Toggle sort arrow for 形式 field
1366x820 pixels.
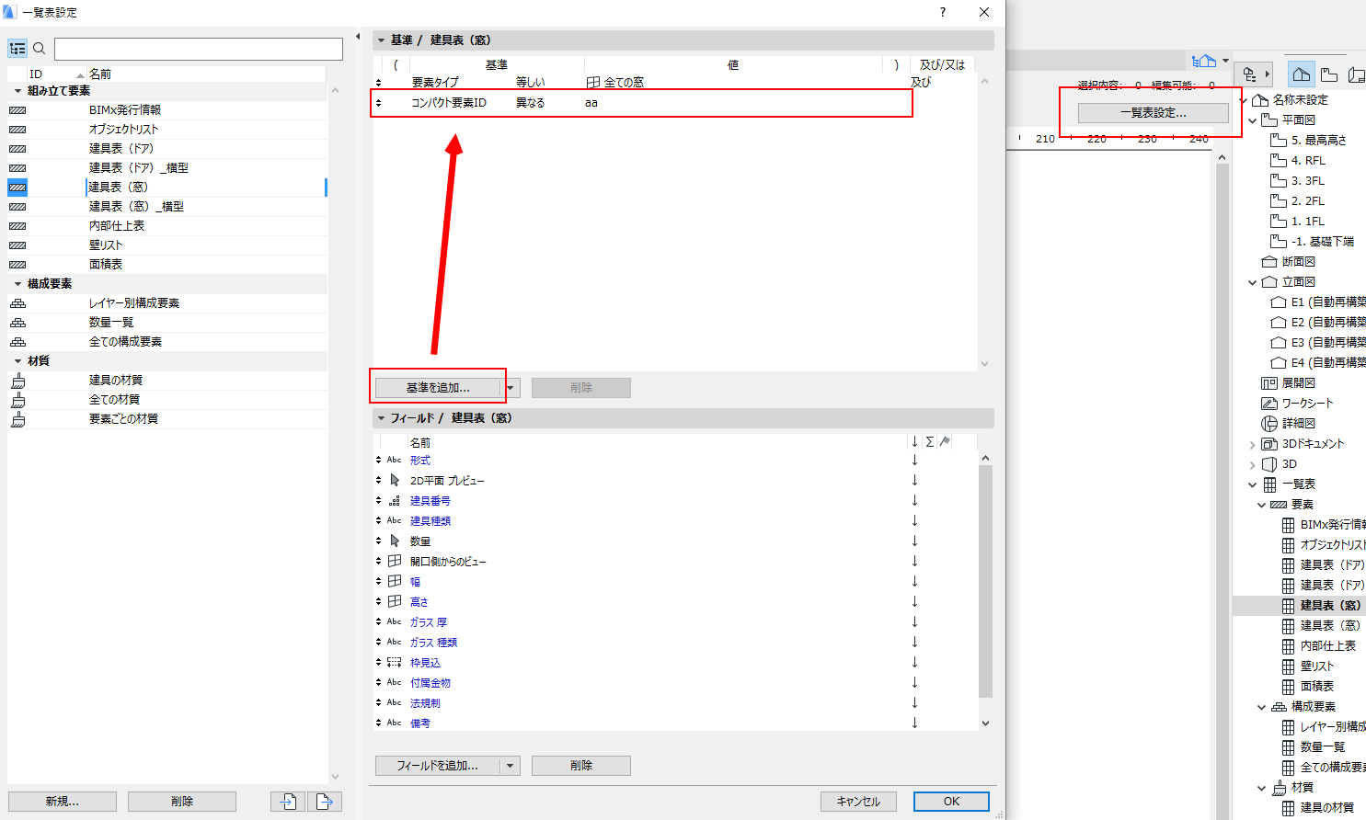914,460
